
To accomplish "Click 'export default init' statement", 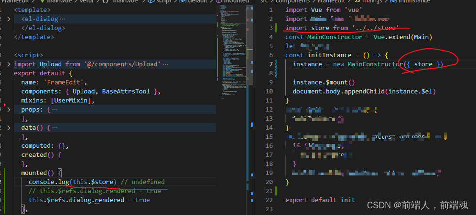I will coord(320,200).
